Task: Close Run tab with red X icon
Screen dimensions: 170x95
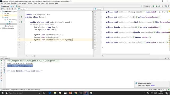Action: pyautogui.click(x=1, y=78)
